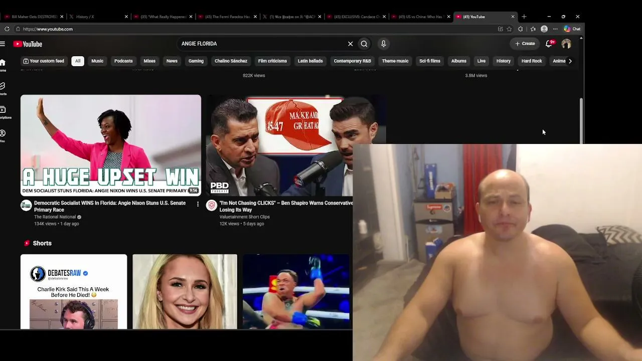Open the account avatar menu

(x=566, y=44)
